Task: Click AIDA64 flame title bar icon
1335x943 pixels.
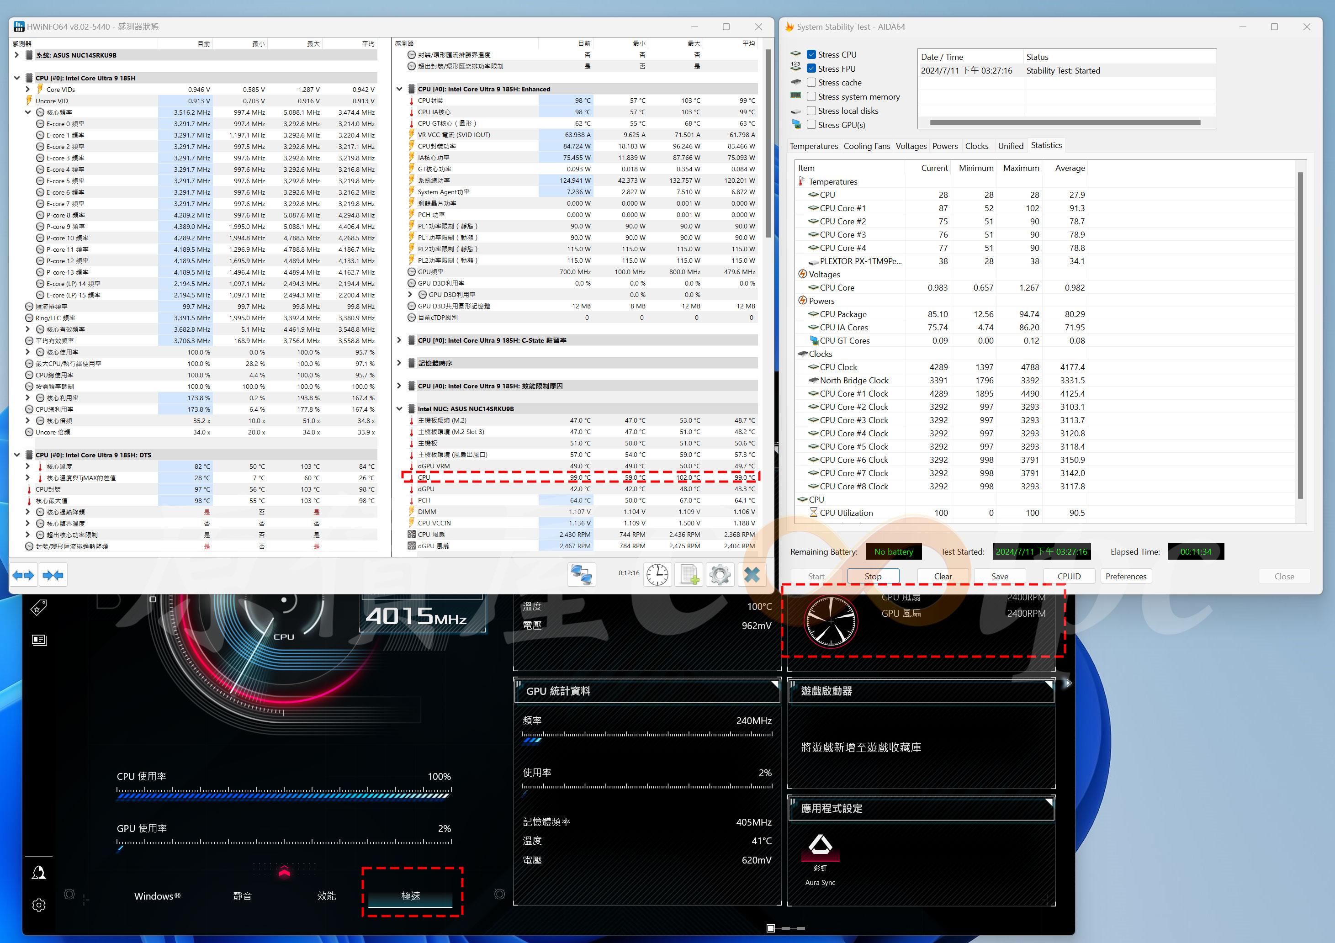Action: pos(789,27)
